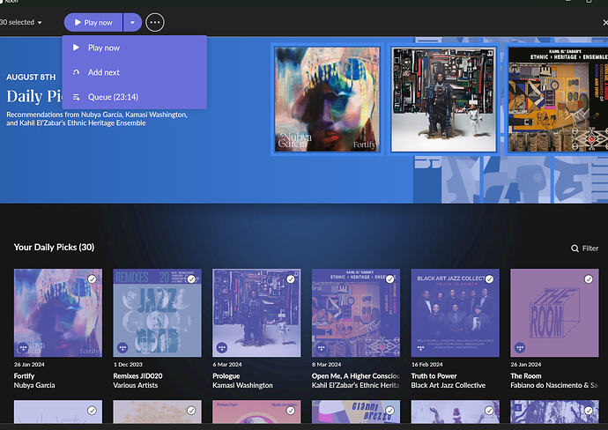Deselect the Fortify album checkmark
This screenshot has width=608, height=430.
tap(92, 279)
